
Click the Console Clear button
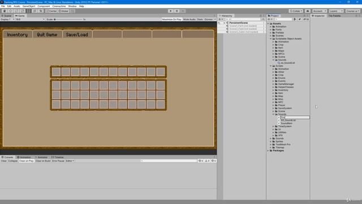click(4, 161)
